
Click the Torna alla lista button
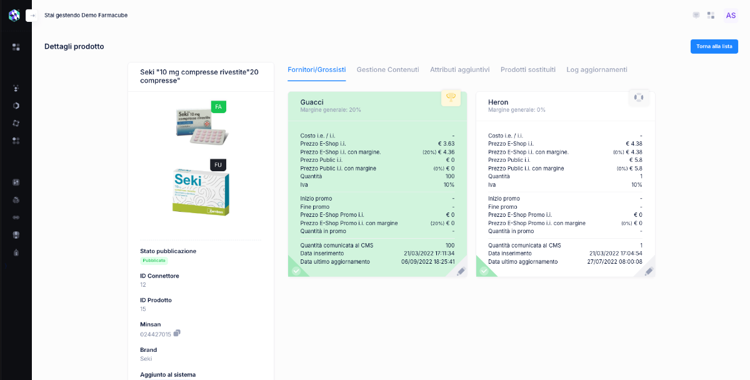pos(714,46)
